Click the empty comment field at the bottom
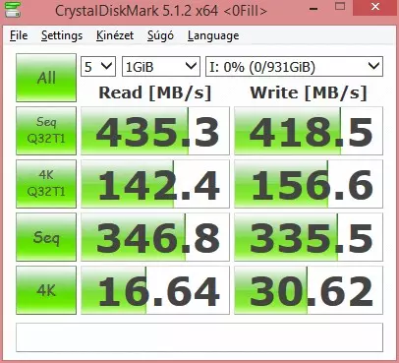 pyautogui.click(x=199, y=337)
